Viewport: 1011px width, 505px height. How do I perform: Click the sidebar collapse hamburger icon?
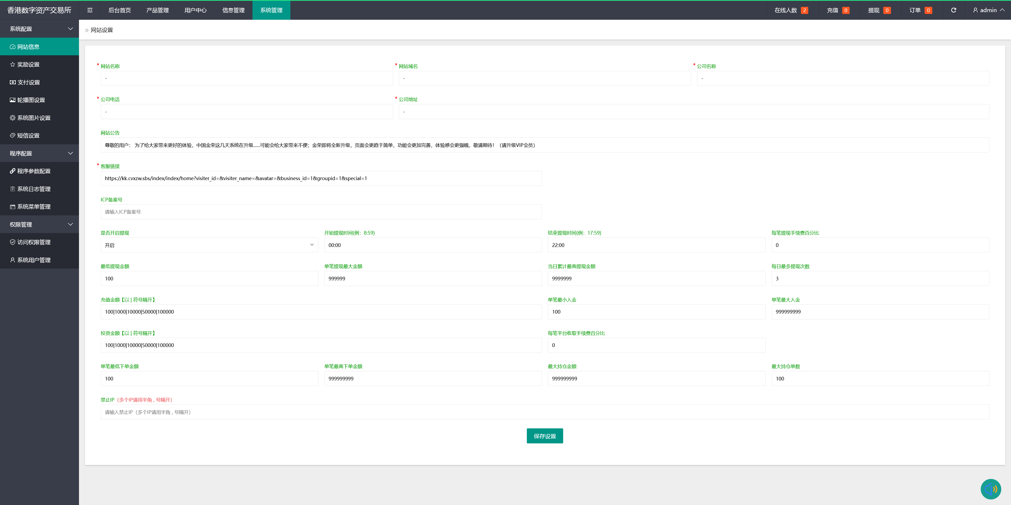[x=90, y=10]
